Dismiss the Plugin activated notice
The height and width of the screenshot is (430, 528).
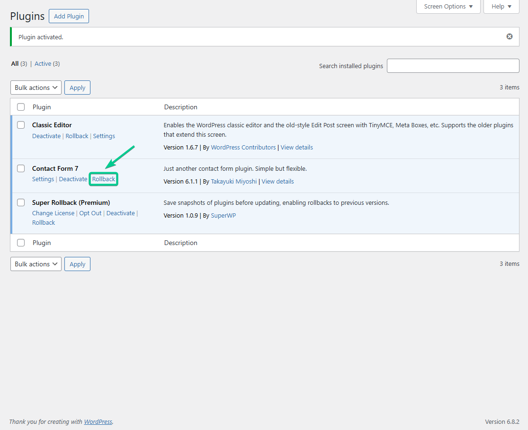510,36
